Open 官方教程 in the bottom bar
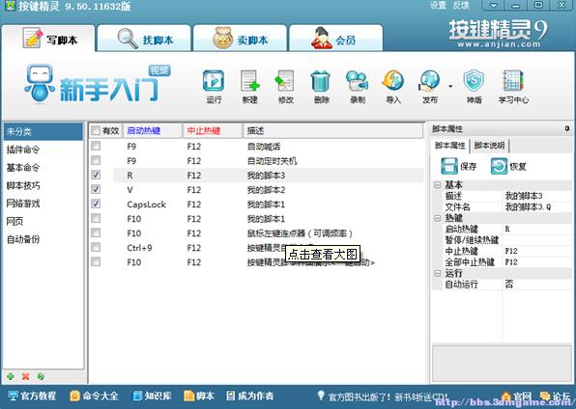 (x=32, y=395)
